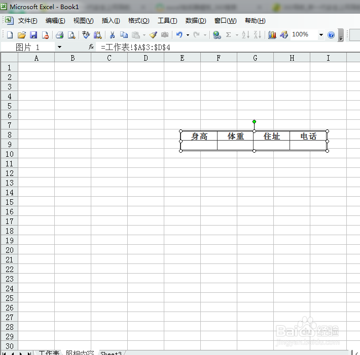Click the Select All corner button
The image size is (360, 355).
click(10, 58)
